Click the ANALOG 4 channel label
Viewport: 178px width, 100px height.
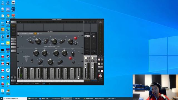(33, 81)
